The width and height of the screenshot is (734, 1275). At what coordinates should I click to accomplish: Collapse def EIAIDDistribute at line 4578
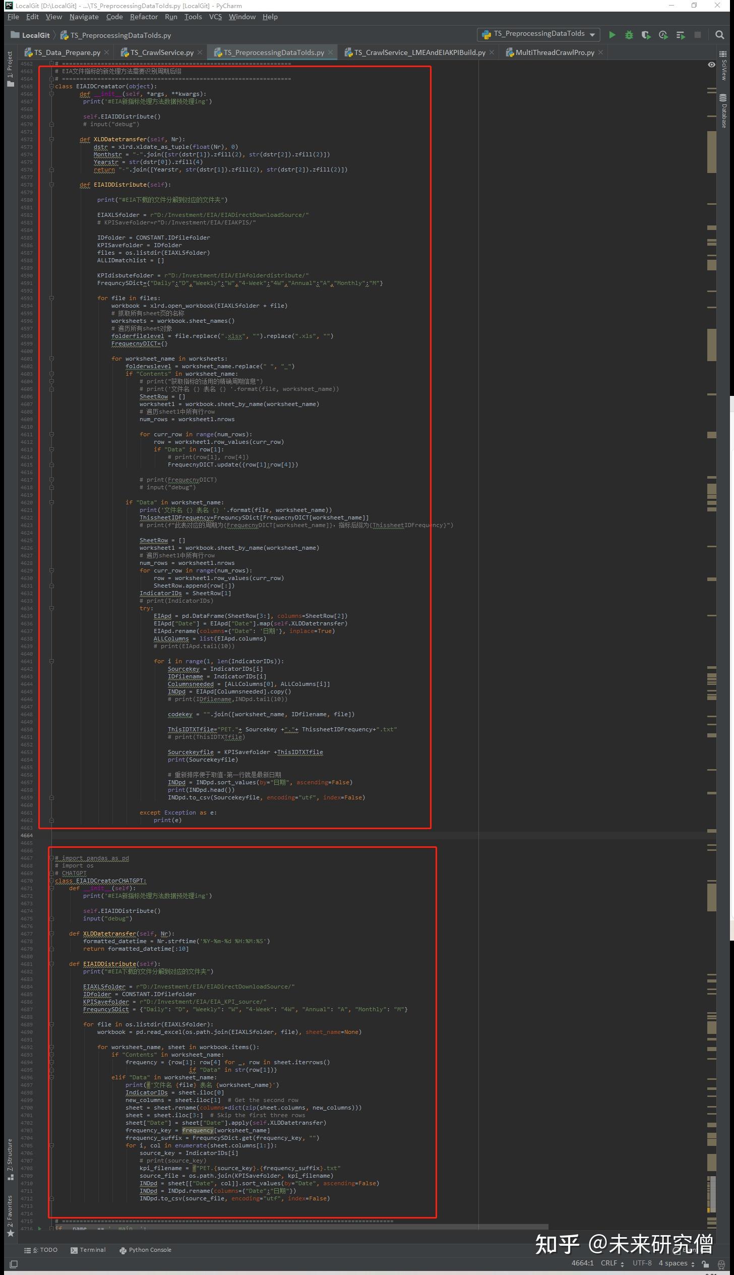click(51, 185)
